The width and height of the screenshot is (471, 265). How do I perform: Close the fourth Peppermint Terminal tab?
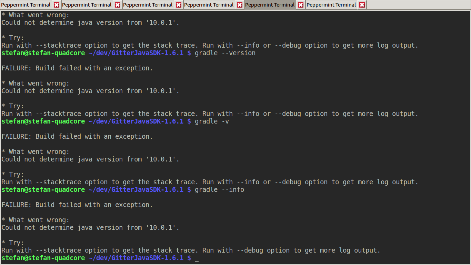point(240,5)
